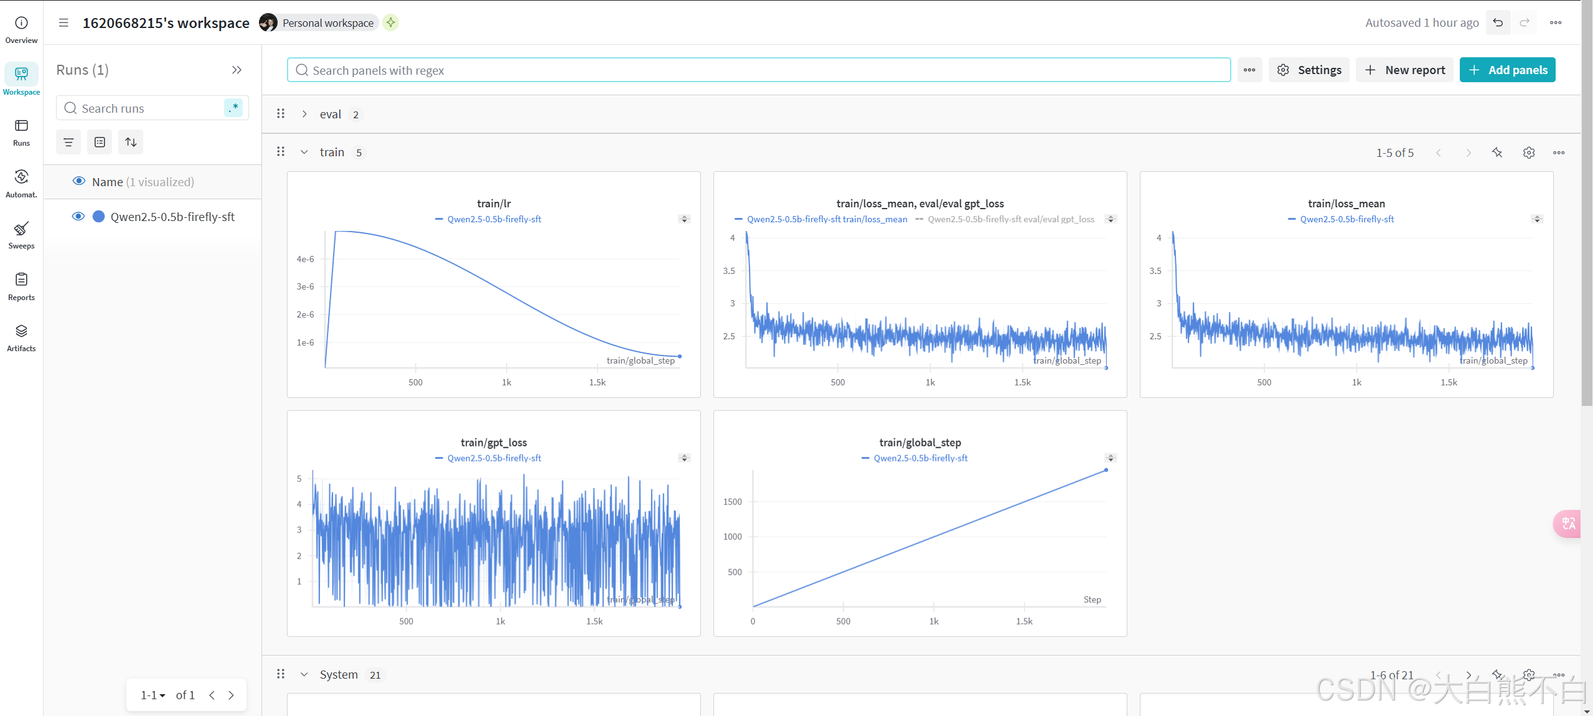Toggle the regex search button in runs
This screenshot has height=716, width=1593.
tap(233, 108)
